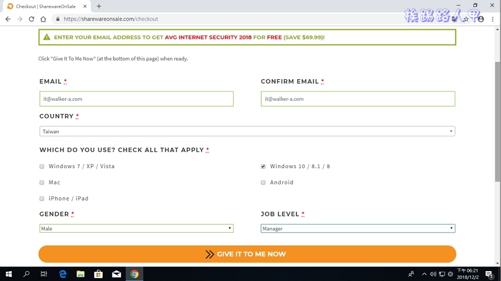The height and width of the screenshot is (281, 501).
Task: Check the Mac checkbox
Action: point(42,183)
